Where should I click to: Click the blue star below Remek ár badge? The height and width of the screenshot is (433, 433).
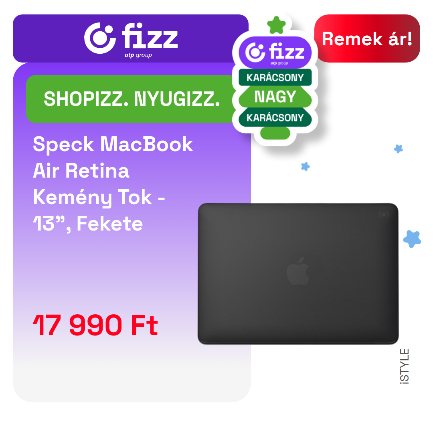(398, 149)
